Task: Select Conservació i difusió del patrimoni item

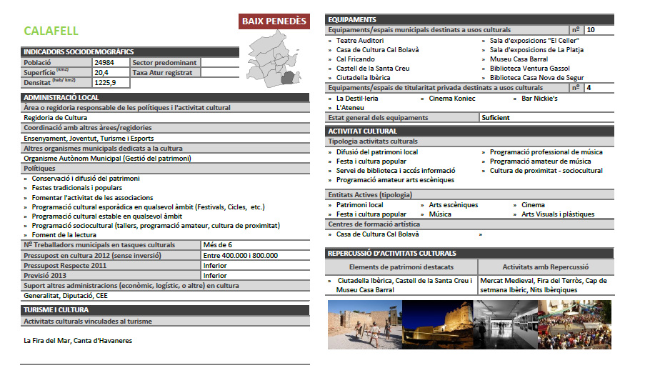Action: tap(86, 179)
